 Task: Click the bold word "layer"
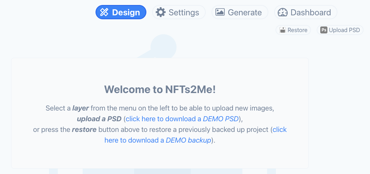[x=81, y=108]
